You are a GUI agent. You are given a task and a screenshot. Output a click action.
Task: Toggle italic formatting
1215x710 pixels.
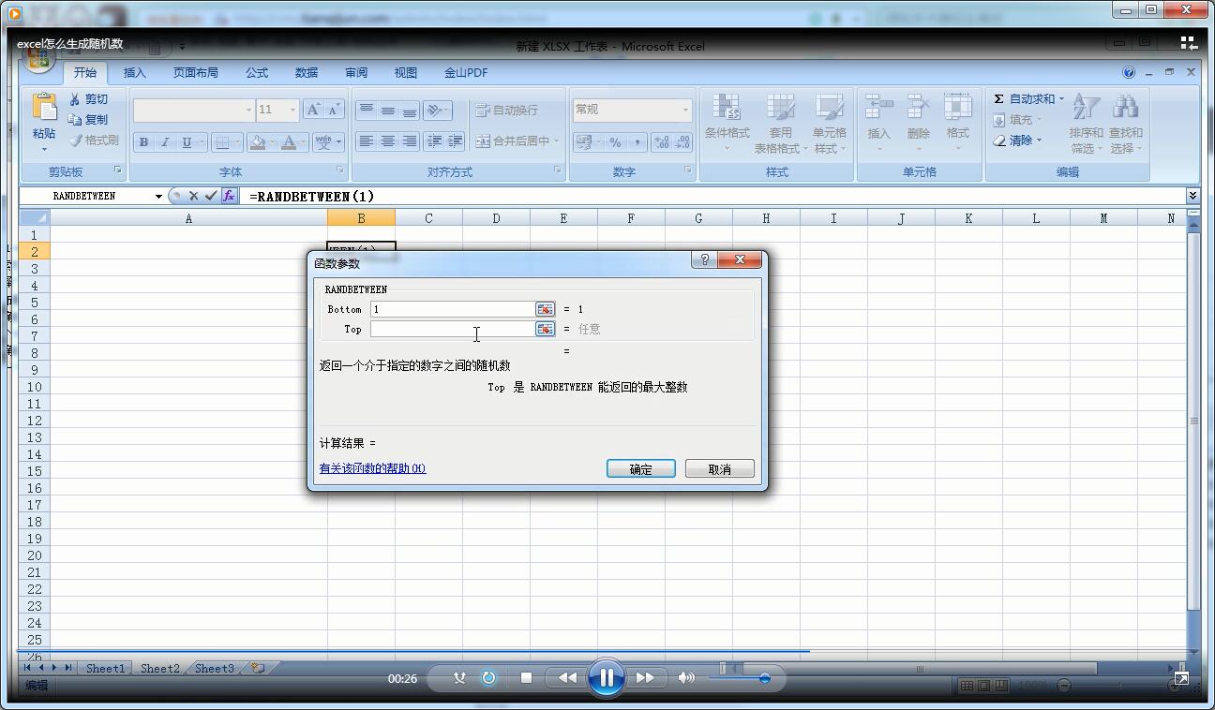click(x=165, y=142)
